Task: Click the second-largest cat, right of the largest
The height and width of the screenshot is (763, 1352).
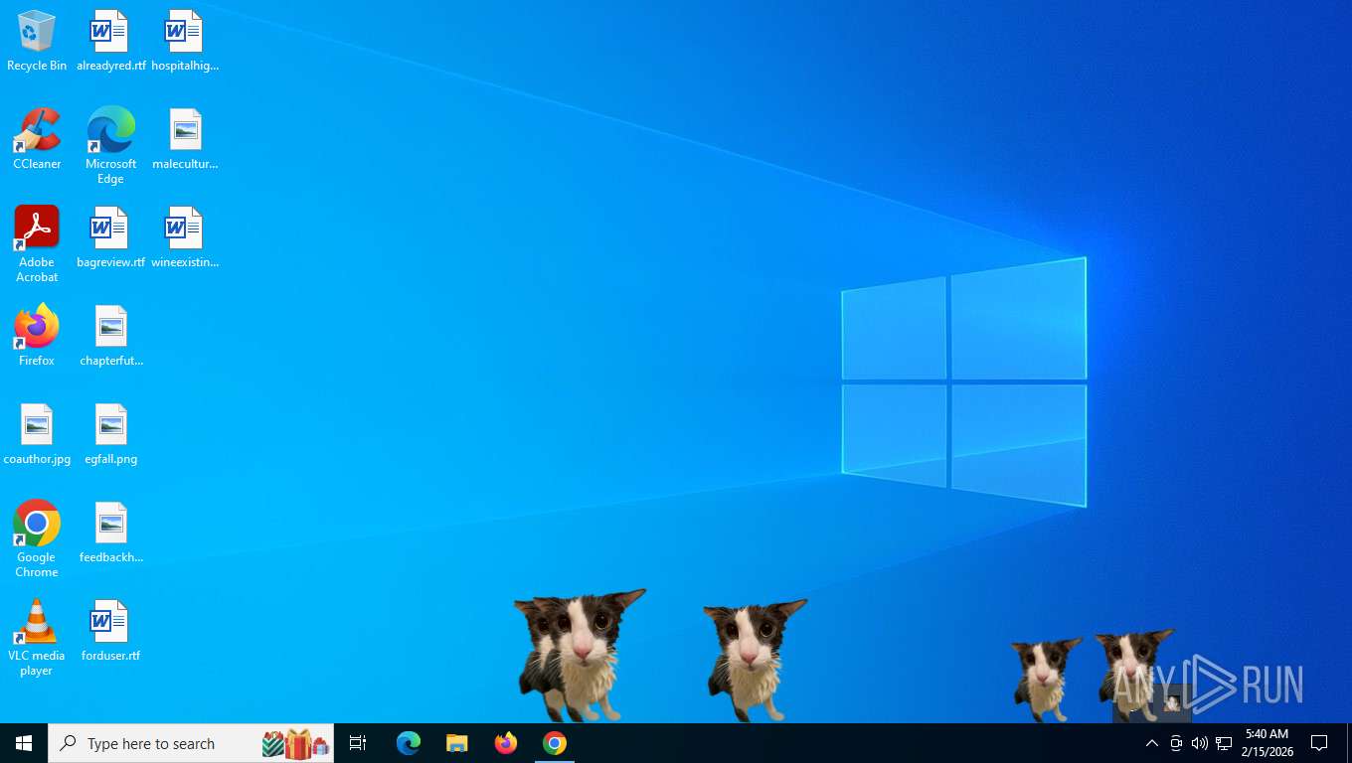Action: click(x=754, y=660)
